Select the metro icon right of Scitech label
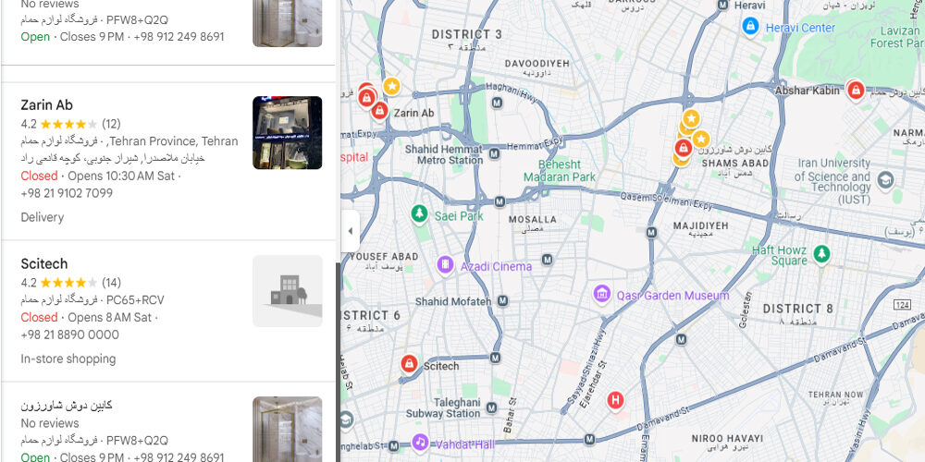The width and height of the screenshot is (925, 462). (496, 358)
